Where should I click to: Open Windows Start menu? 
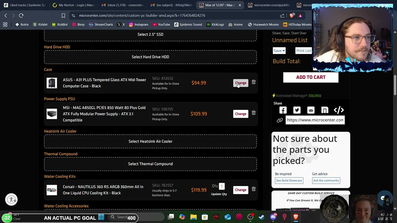pyautogui.click(x=101, y=217)
